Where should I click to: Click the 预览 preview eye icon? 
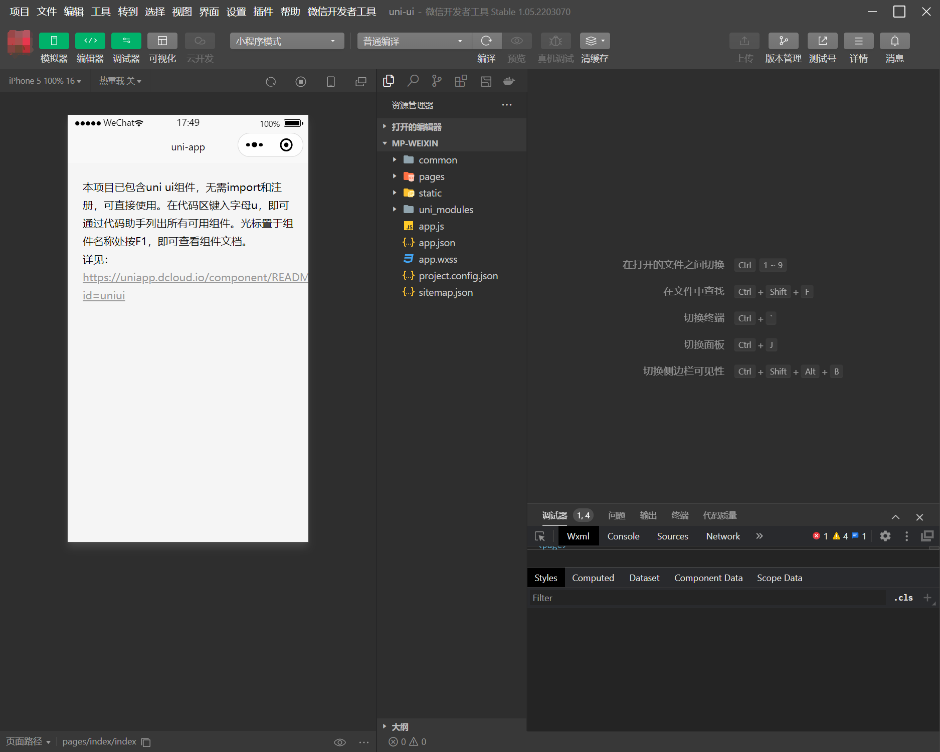[x=517, y=41]
